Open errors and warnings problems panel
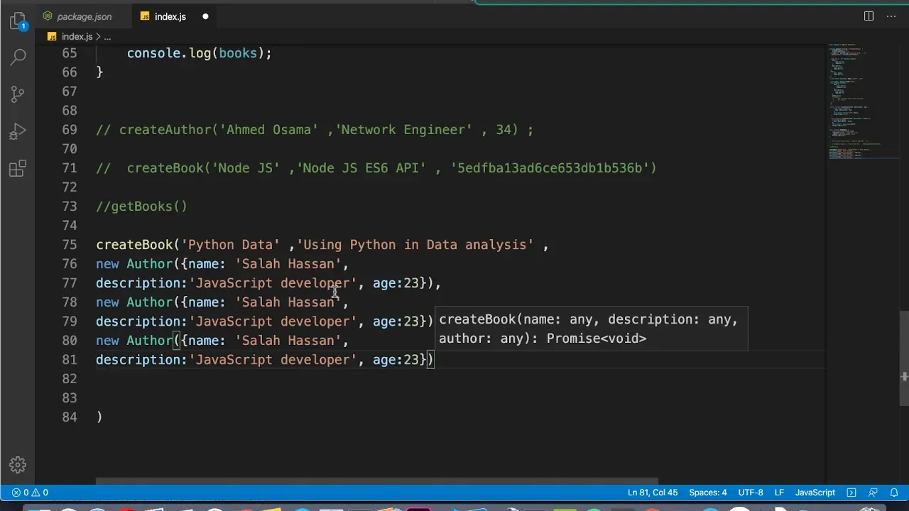The height and width of the screenshot is (511, 909). [30, 493]
